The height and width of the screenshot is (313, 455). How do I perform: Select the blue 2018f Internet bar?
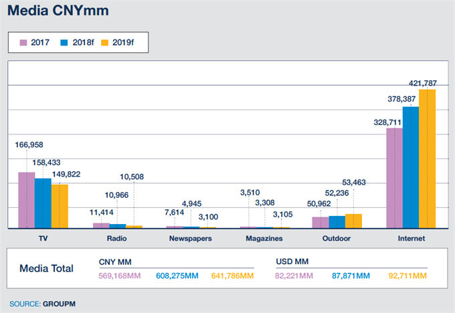pos(410,167)
